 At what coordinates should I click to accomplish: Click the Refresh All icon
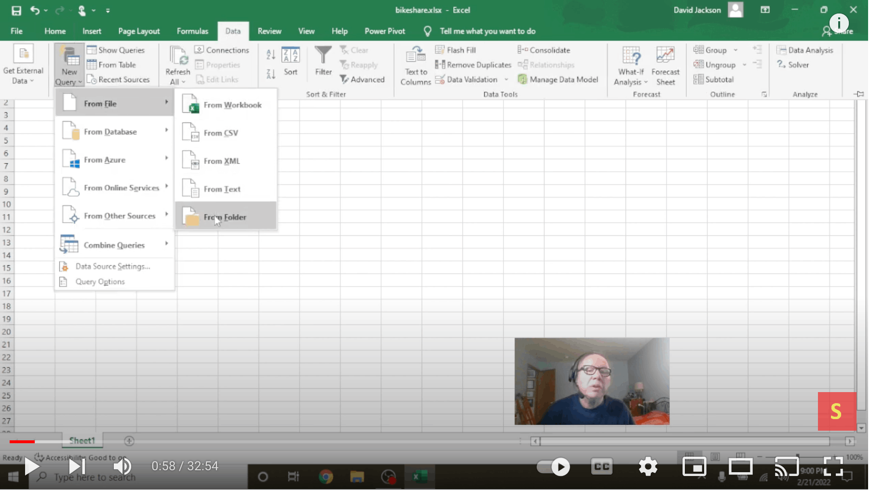pos(178,55)
